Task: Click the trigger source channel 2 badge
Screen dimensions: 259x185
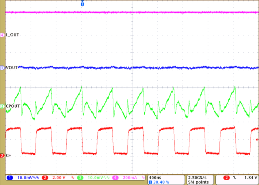Action: pos(226,178)
